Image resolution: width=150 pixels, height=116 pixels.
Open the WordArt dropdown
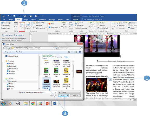[121, 26]
